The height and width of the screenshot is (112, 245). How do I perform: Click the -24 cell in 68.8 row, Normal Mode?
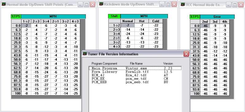coord(46,72)
